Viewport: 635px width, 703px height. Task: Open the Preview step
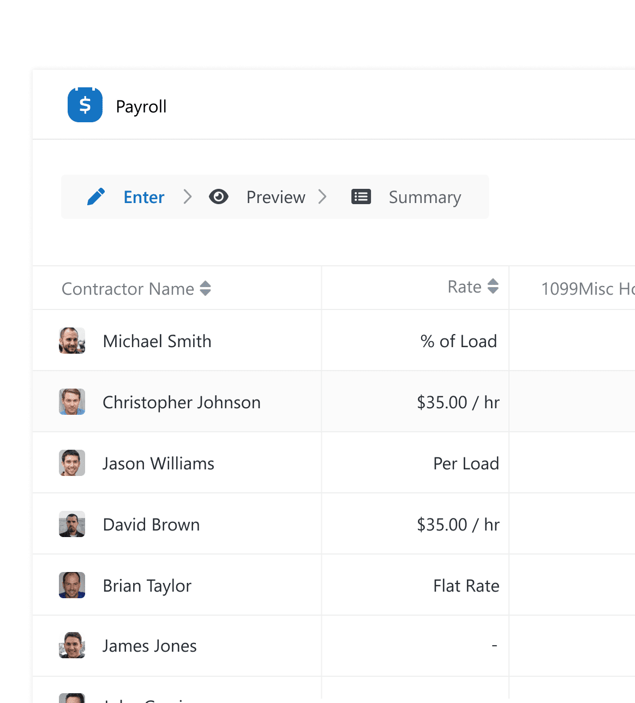[x=275, y=197]
